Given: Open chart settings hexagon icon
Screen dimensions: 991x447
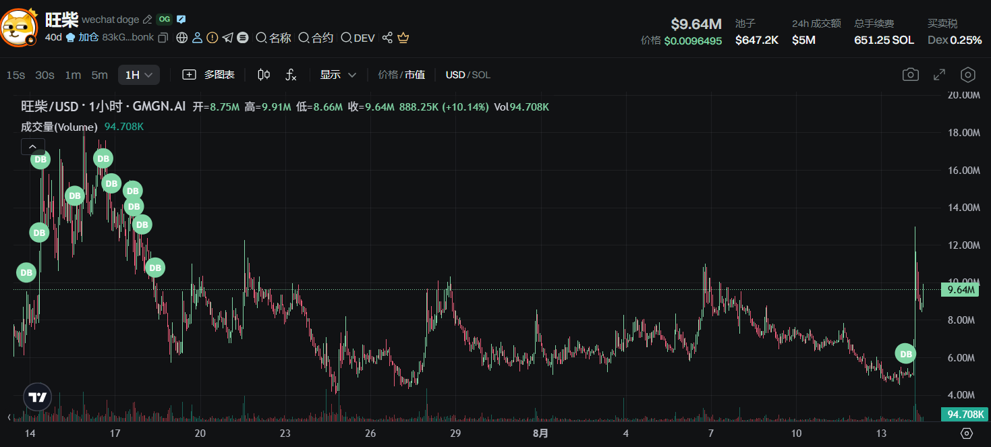Looking at the screenshot, I should [968, 75].
